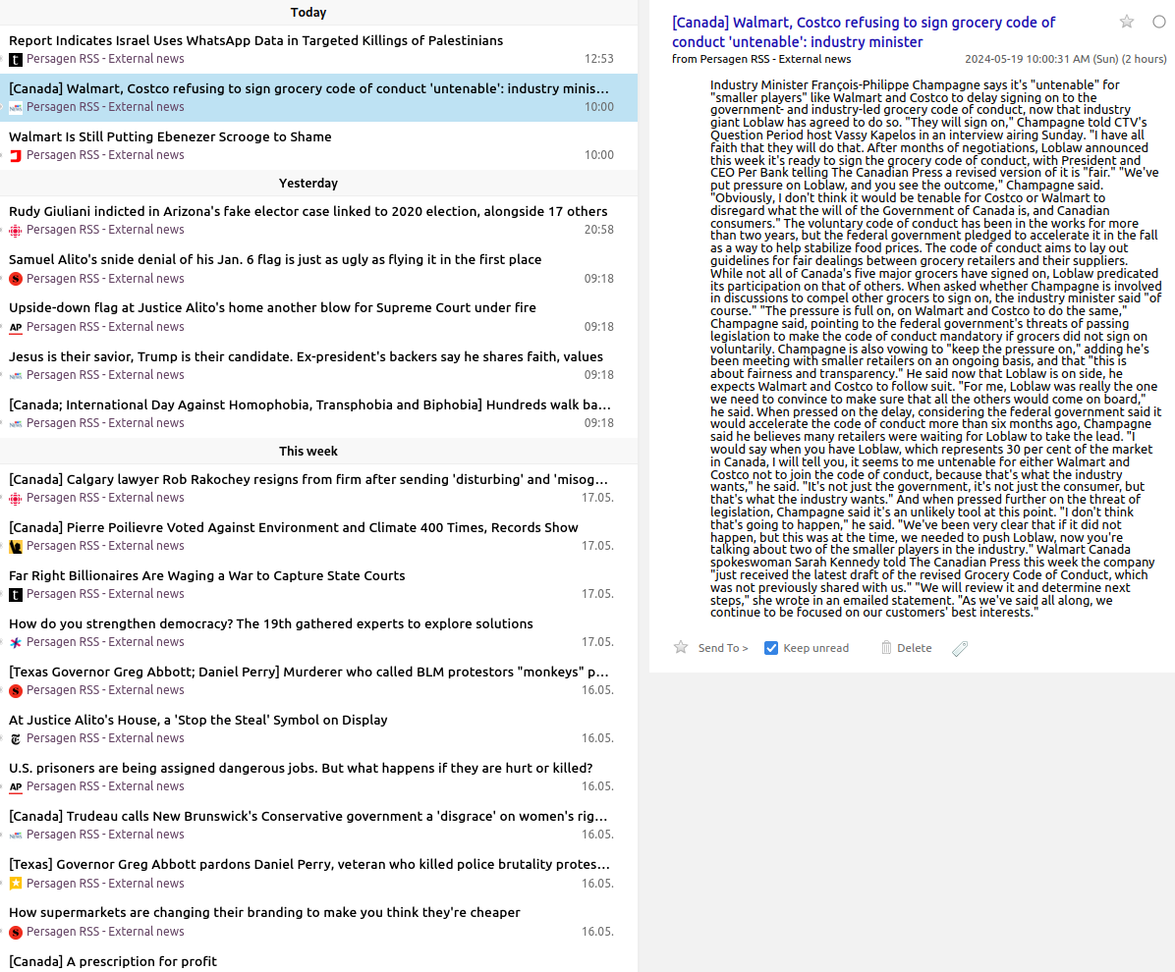Click feed icon of Rudy Giuliani indicted article

click(x=16, y=231)
